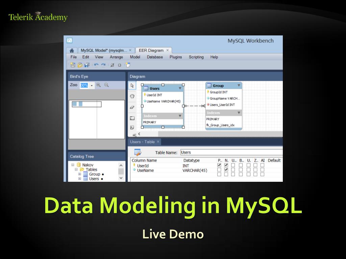This screenshot has height=259, width=346.
Task: Collapse the Users table Indexes section
Action: [x=180, y=116]
